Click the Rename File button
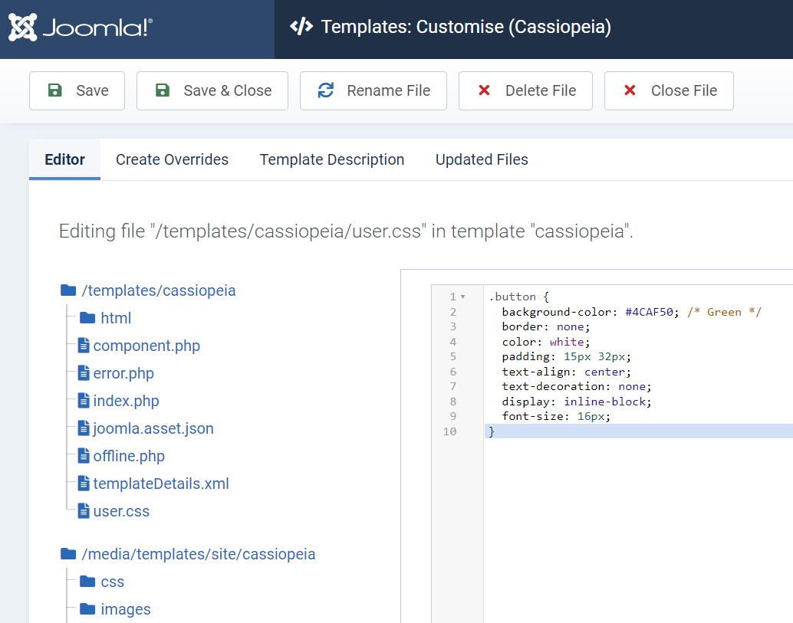Image resolution: width=793 pixels, height=623 pixels. click(x=373, y=90)
